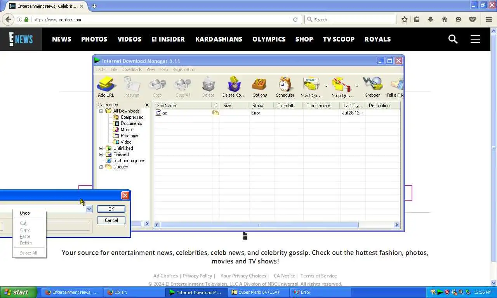Click the Start Queue toolbar icon
497x298 pixels.
[x=311, y=87]
